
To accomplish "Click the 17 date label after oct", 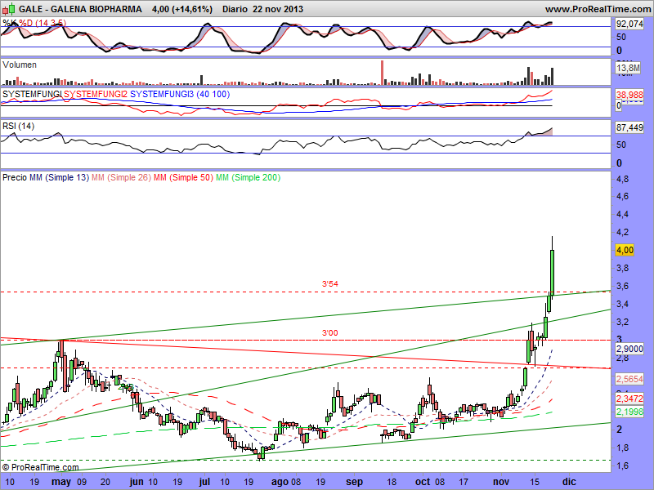I will tap(464, 482).
